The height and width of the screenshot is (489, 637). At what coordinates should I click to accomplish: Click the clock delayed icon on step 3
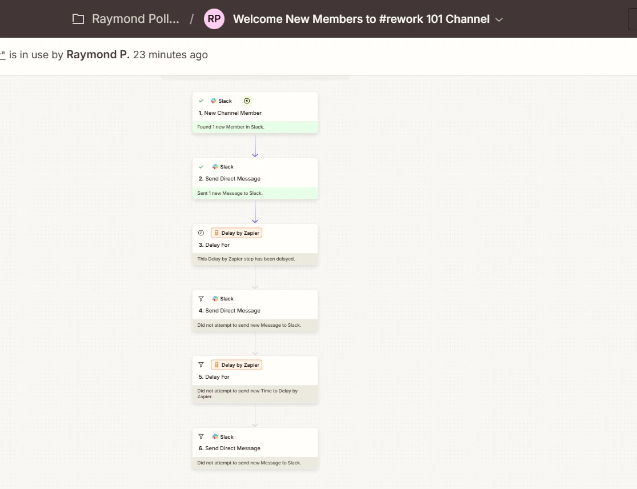pos(201,233)
